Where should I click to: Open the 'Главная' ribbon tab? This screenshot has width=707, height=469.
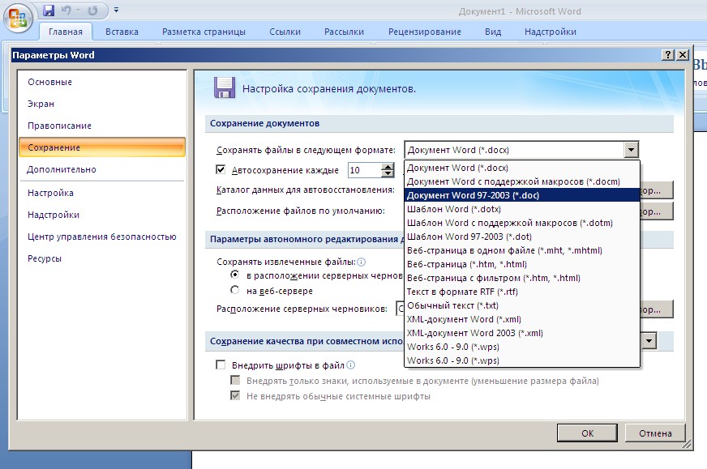(66, 32)
